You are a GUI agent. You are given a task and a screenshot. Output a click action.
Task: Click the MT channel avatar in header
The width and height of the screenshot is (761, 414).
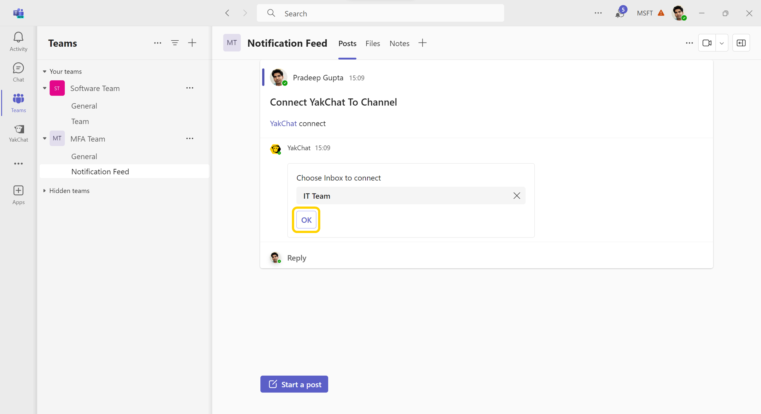pyautogui.click(x=232, y=43)
